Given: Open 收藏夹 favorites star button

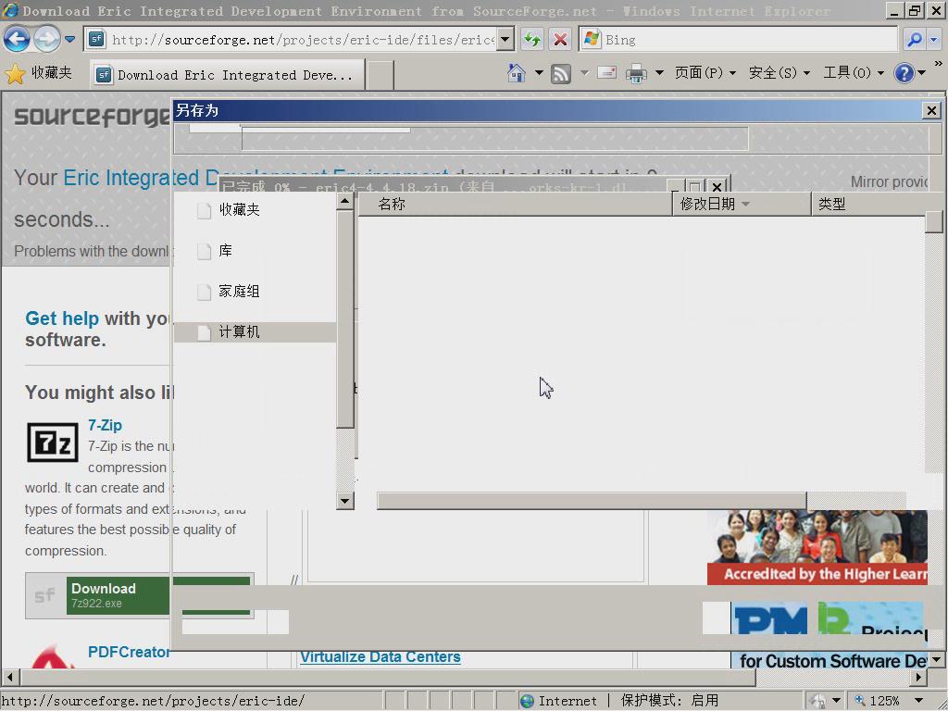Looking at the screenshot, I should [37, 74].
